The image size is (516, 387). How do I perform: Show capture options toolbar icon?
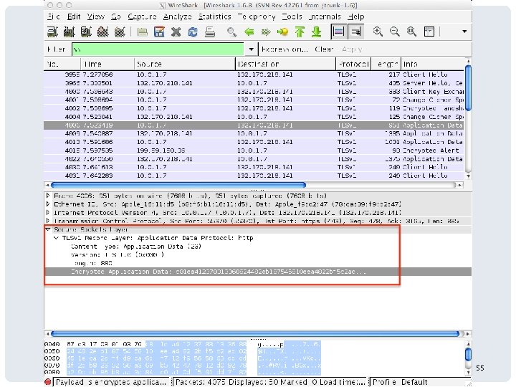point(69,32)
